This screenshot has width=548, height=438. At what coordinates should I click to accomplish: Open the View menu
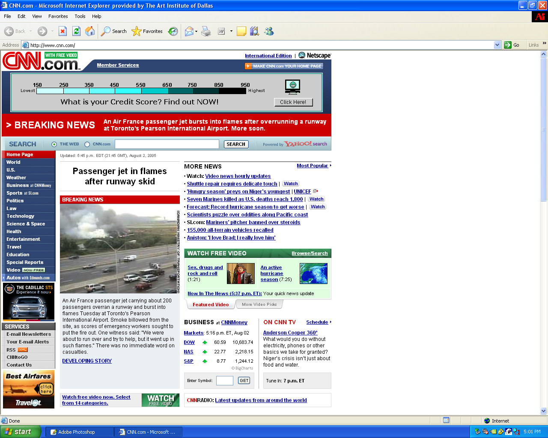37,16
